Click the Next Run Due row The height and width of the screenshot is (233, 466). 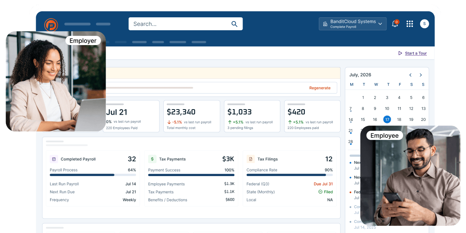(93, 192)
